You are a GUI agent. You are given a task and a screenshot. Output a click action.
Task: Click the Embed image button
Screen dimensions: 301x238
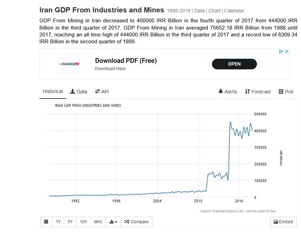[x=283, y=222]
